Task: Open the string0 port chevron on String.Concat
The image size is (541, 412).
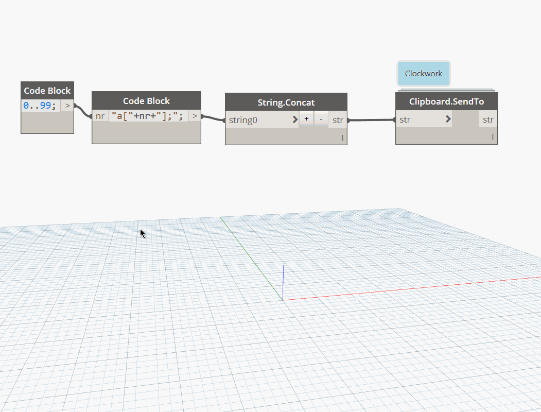Action: tap(294, 119)
